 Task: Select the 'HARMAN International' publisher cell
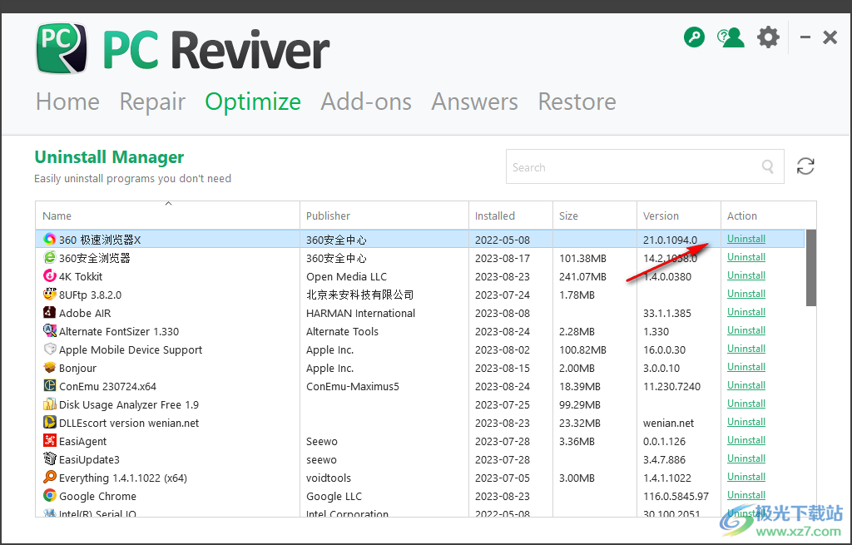(x=361, y=313)
